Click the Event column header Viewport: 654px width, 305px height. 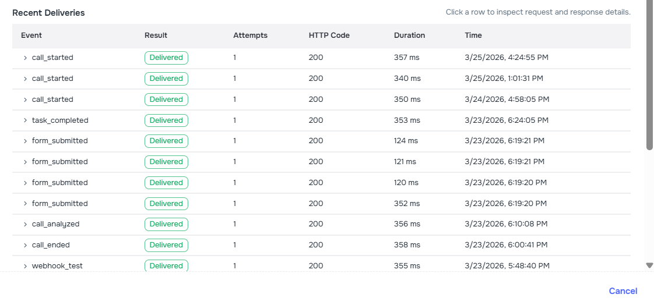click(x=31, y=36)
